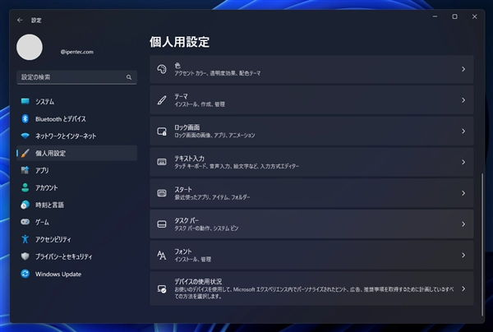493x332 pixels.
Task: Expand the テキスト入力 chevron
Action: [x=463, y=162]
